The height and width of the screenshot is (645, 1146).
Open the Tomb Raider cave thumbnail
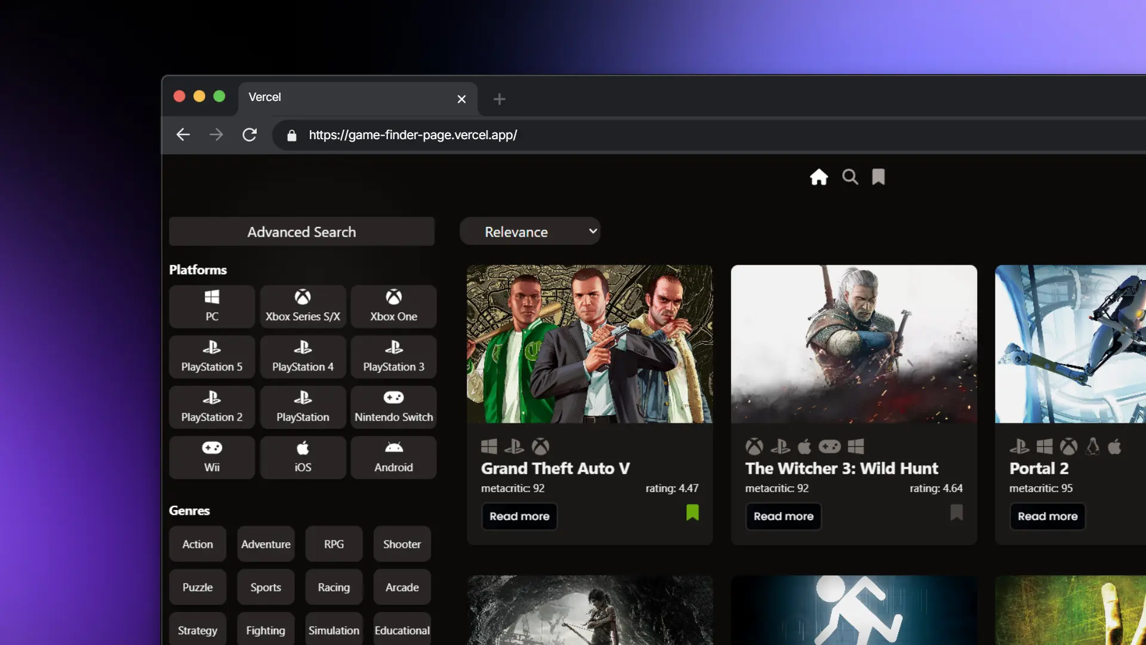click(x=590, y=610)
